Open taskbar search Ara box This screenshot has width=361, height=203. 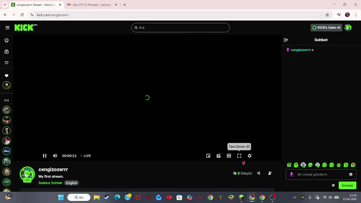click(x=79, y=197)
